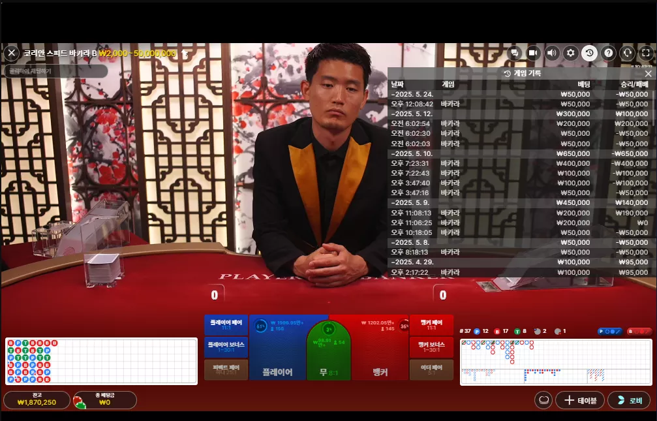Open the 오후 10:18:05 바카라 record
Image resolution: width=657 pixels, height=421 pixels.
[521, 232]
